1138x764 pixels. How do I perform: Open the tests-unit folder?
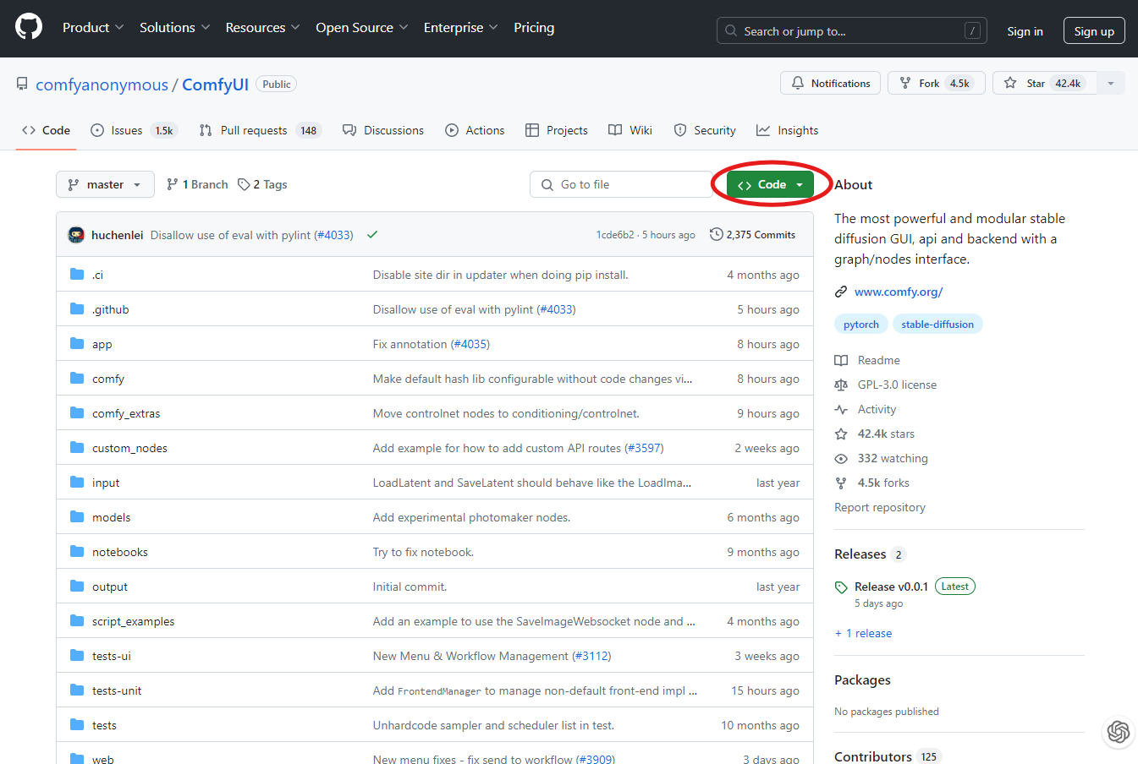click(117, 690)
